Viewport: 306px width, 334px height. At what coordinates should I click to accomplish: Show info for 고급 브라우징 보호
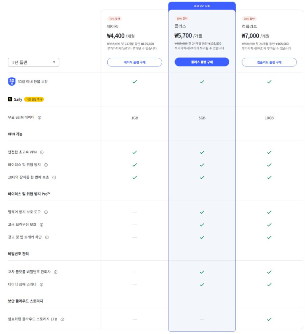click(x=41, y=225)
